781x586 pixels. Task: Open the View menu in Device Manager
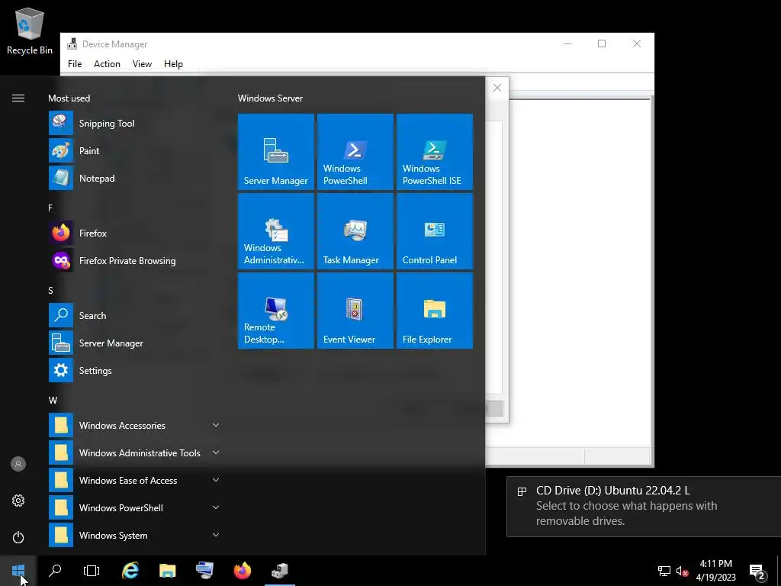(x=142, y=64)
